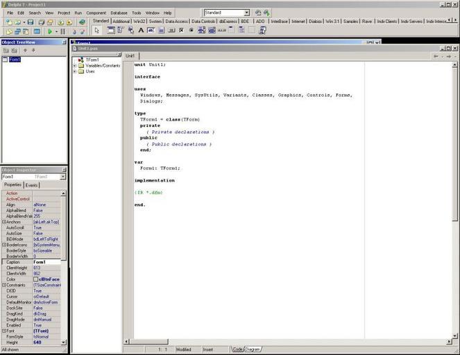460x355 pixels.
Task: Expand the Constraints property
Action: click(4, 285)
